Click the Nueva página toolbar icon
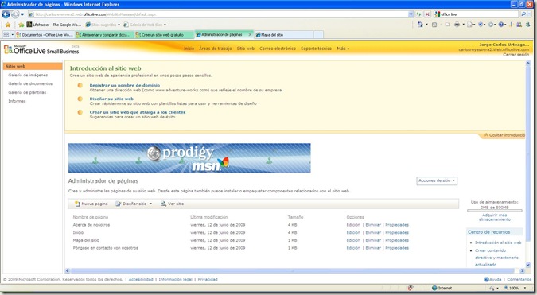 (x=77, y=204)
